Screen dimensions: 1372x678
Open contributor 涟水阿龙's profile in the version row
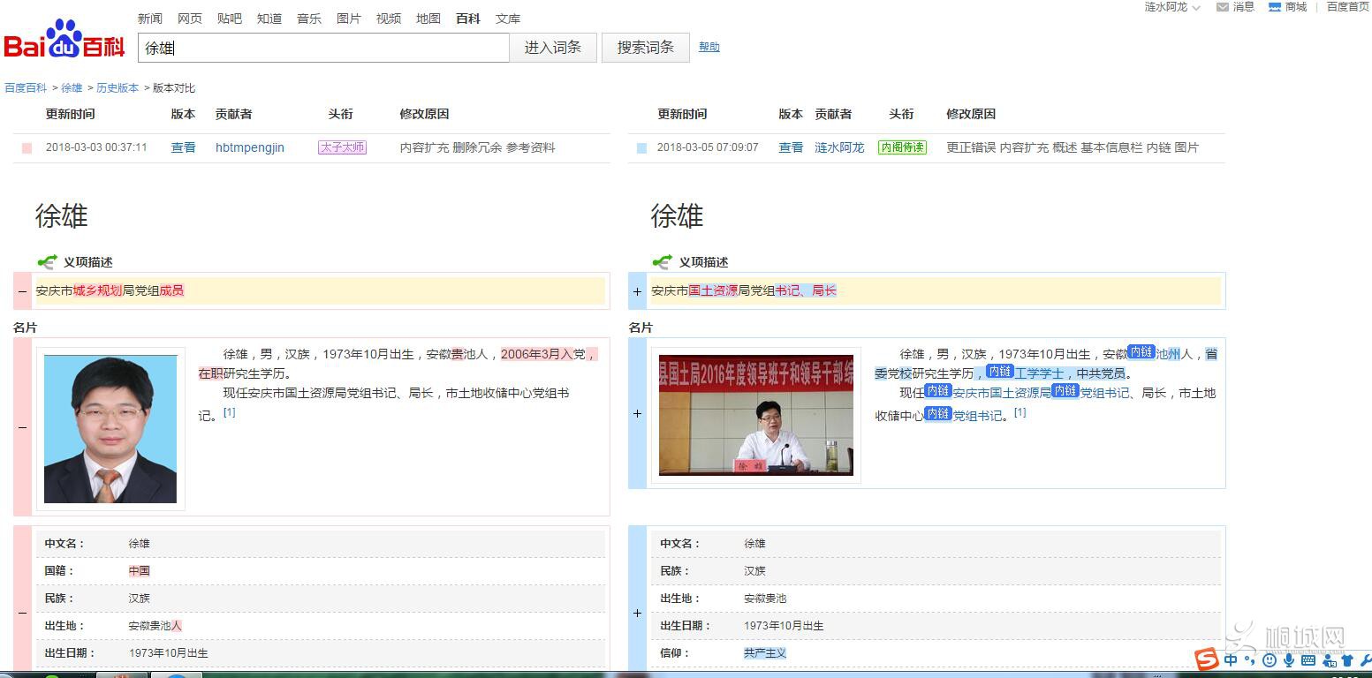(839, 147)
